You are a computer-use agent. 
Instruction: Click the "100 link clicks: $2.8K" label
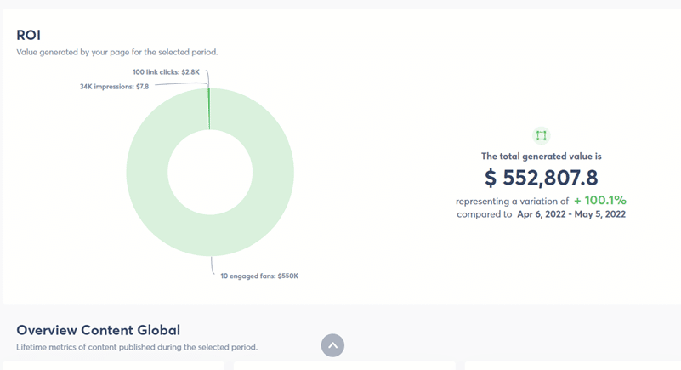coord(166,72)
